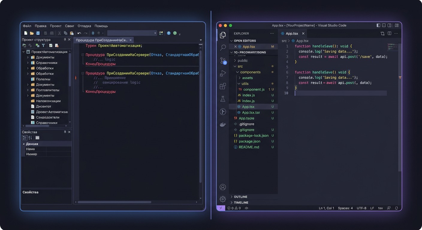Click errors and warnings count in status bar
Viewport: 422px width, 230px height.
click(234, 208)
